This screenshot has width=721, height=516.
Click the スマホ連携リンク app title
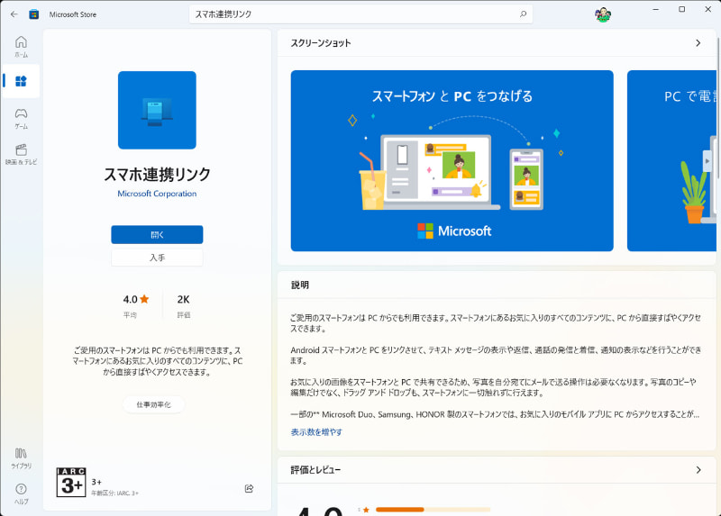pyautogui.click(x=157, y=174)
